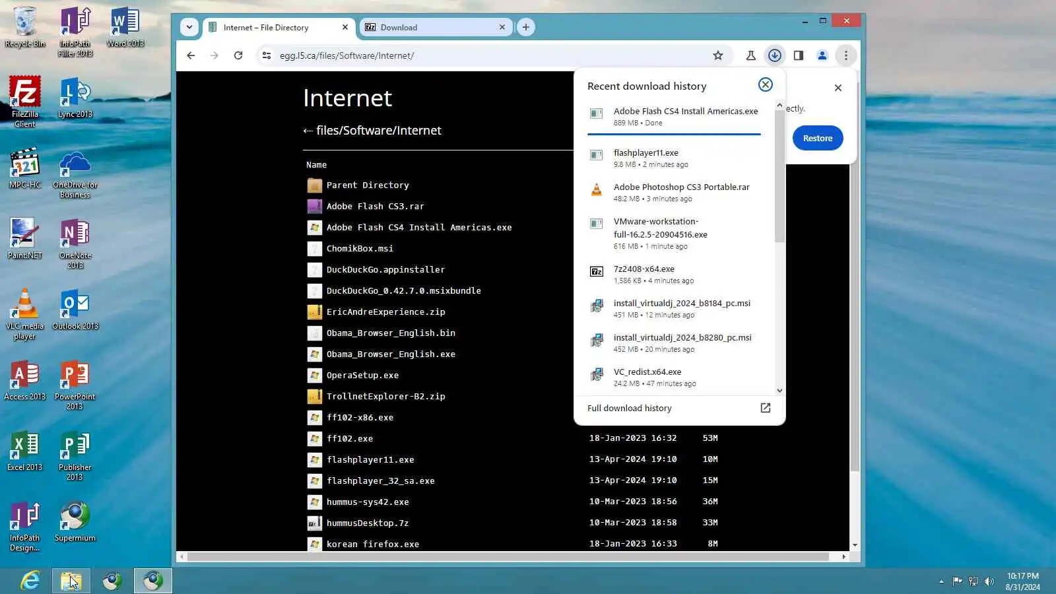Download EricAndreExperience.zip file
The height and width of the screenshot is (594, 1056).
tap(385, 312)
